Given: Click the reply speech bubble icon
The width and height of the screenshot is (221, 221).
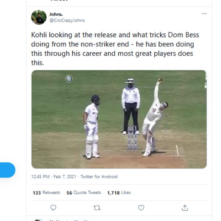Looking at the screenshot, I should [53, 208].
